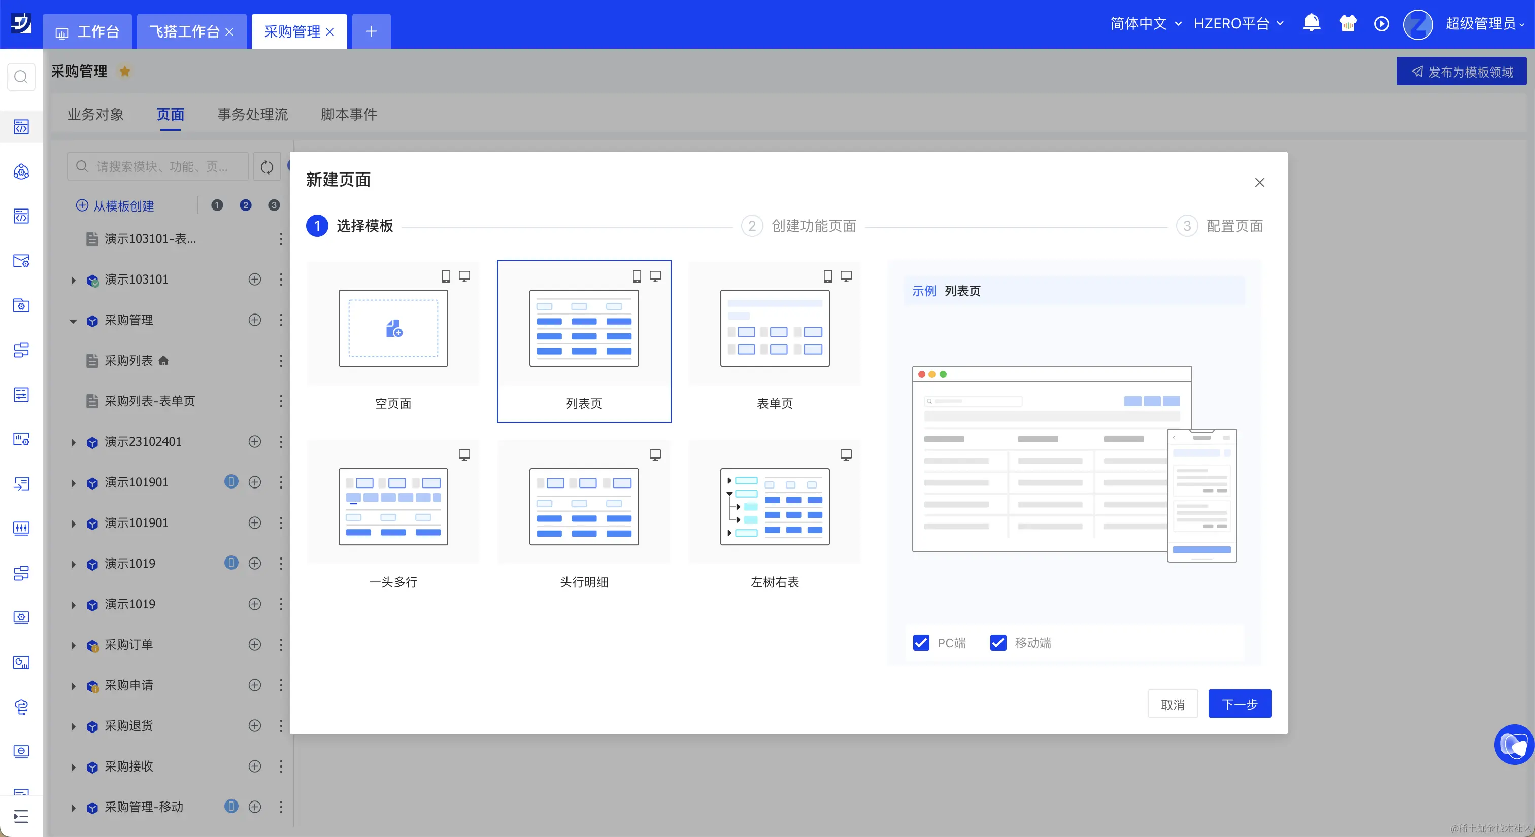
Task: Expand the 演示23102401 tree node
Action: click(x=73, y=442)
